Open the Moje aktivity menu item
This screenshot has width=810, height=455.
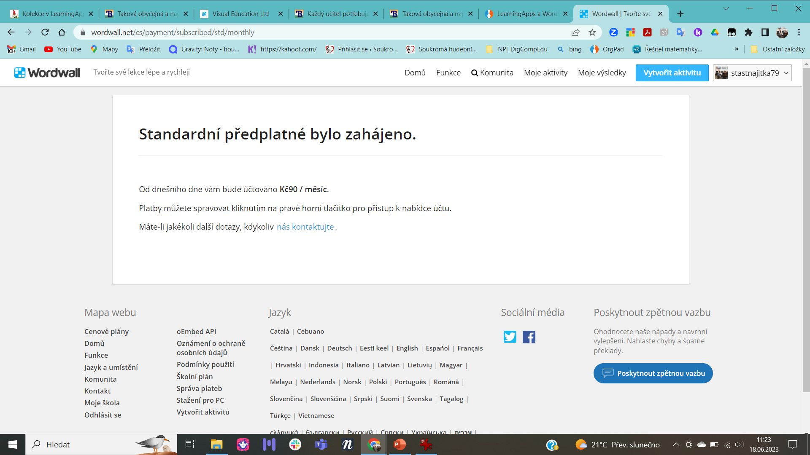545,72
